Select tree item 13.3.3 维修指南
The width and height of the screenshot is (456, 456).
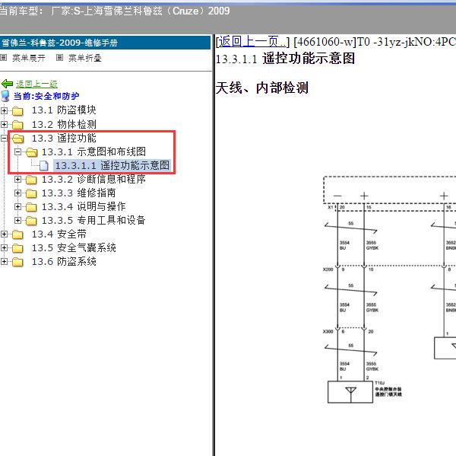pyautogui.click(x=78, y=193)
